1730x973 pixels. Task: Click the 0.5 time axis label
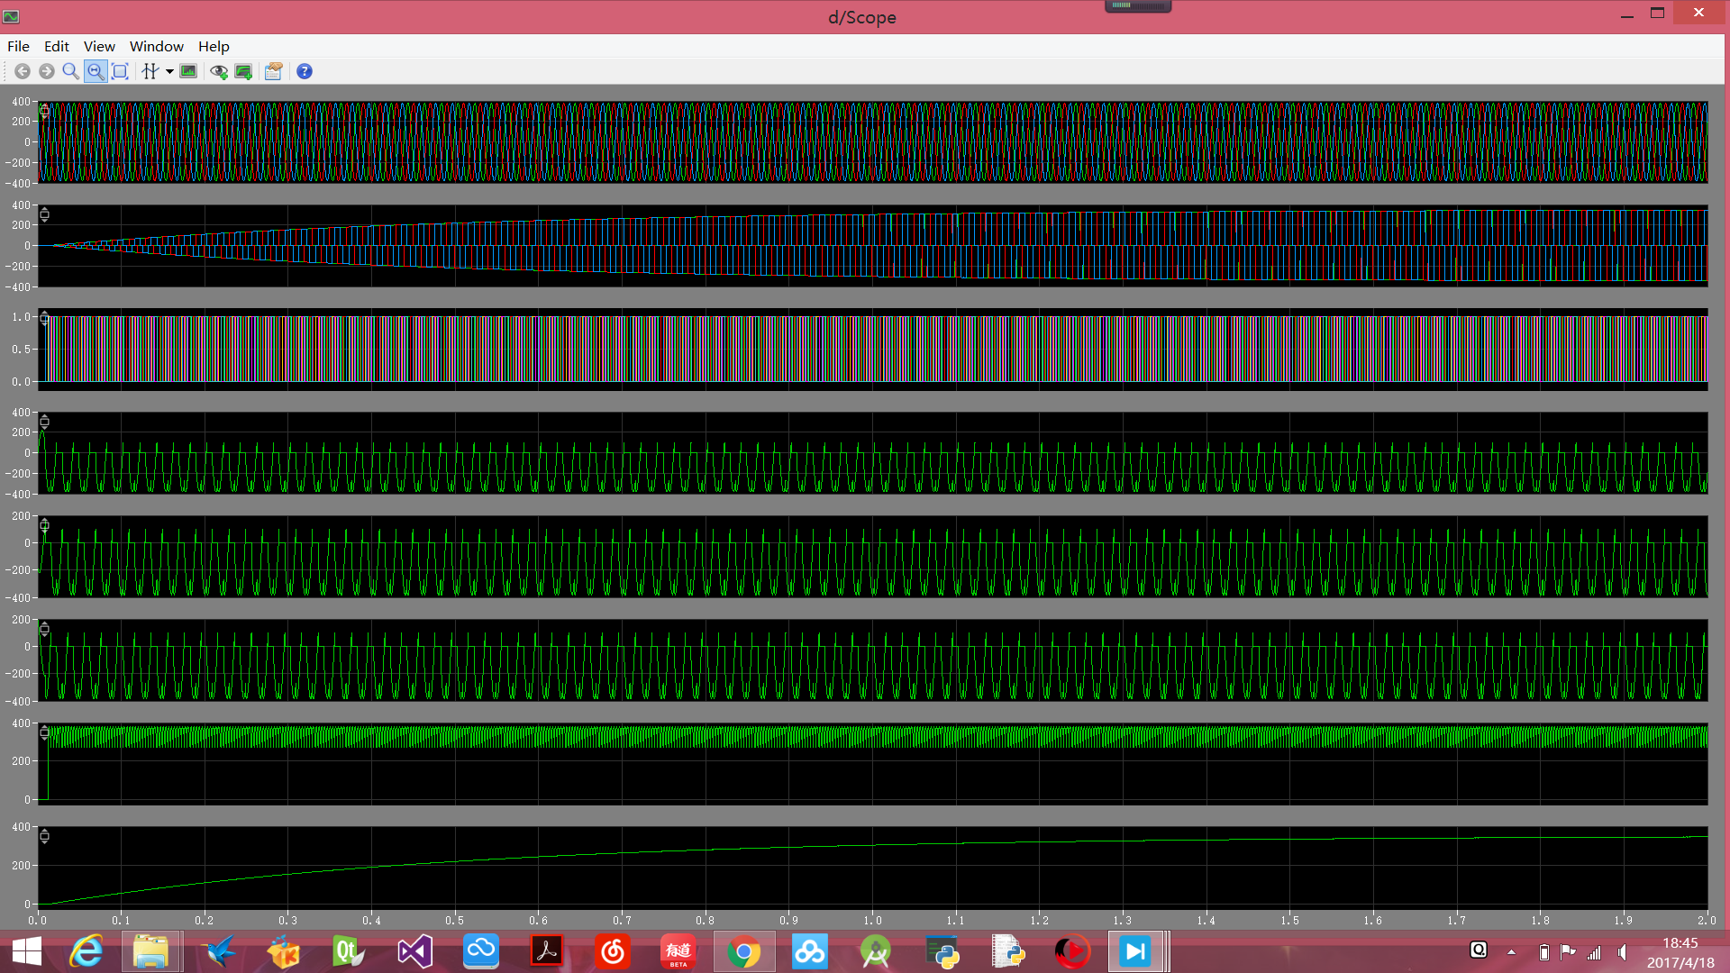tap(455, 921)
